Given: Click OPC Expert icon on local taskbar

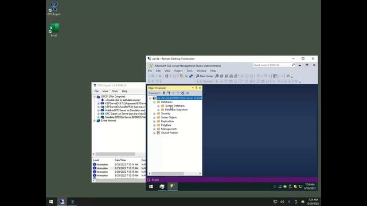Looking at the screenshot, I should (73, 202).
